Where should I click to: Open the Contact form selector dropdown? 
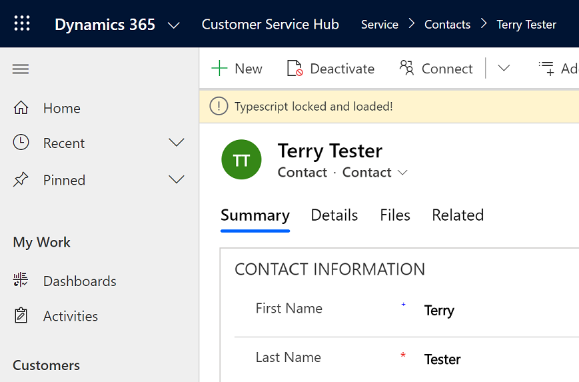tap(402, 173)
